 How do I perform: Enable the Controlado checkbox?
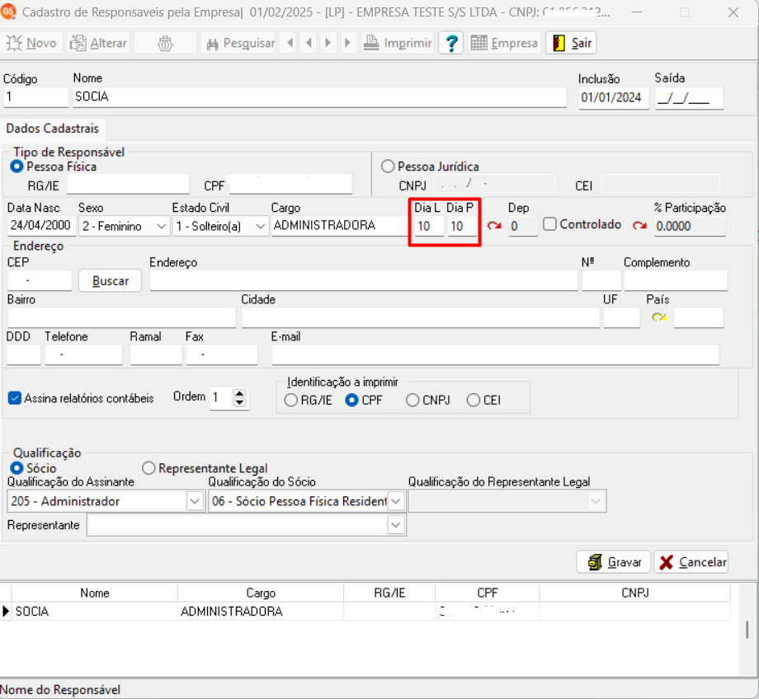(550, 224)
